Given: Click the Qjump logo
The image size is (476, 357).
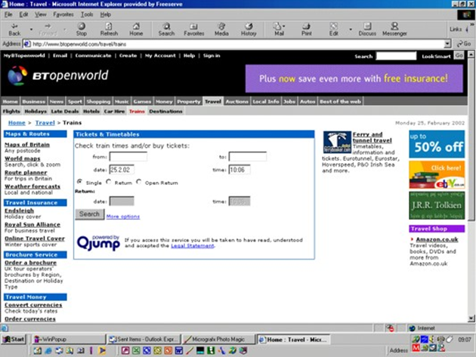Looking at the screenshot, I should [98, 242].
